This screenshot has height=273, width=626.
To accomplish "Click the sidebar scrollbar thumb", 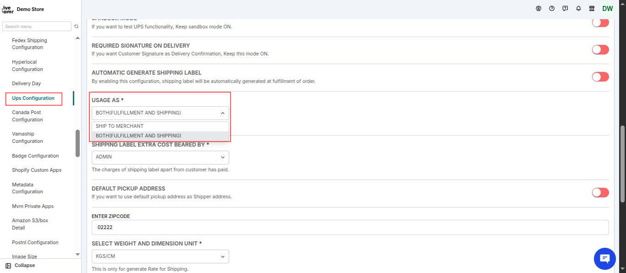I will 77,143.
